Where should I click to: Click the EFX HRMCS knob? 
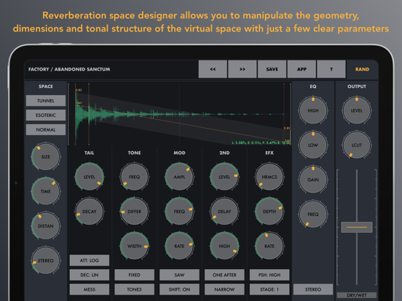pyautogui.click(x=269, y=177)
